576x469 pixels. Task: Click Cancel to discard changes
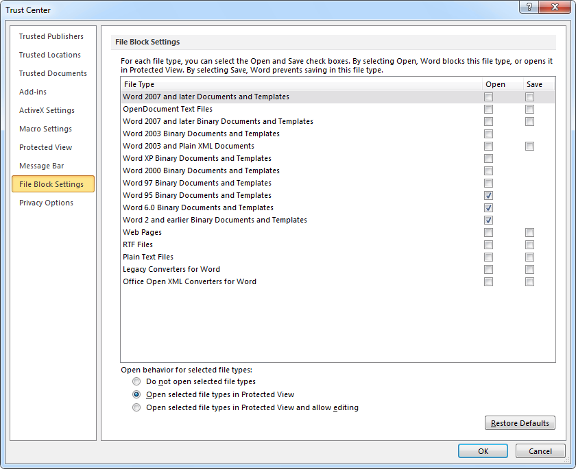(x=540, y=451)
